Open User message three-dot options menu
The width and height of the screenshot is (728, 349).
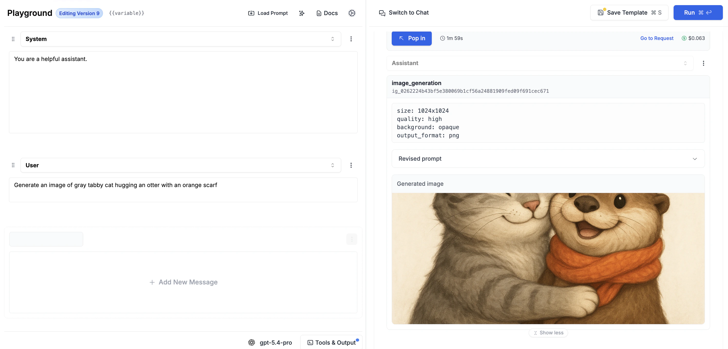pyautogui.click(x=351, y=165)
